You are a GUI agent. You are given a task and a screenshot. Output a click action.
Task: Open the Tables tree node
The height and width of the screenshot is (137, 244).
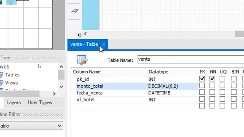pos(12,75)
